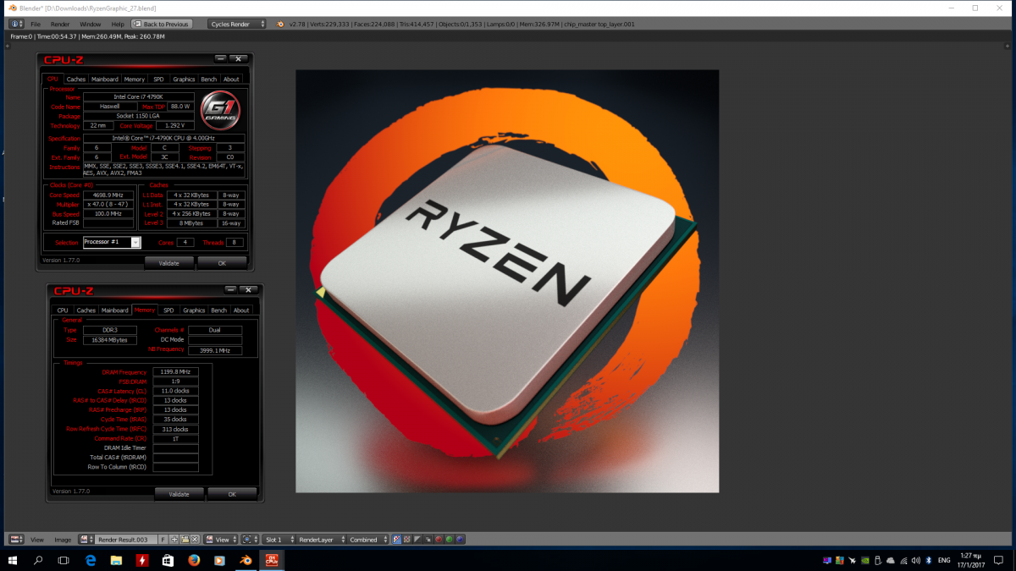Open Task View from the taskbar

(63, 560)
